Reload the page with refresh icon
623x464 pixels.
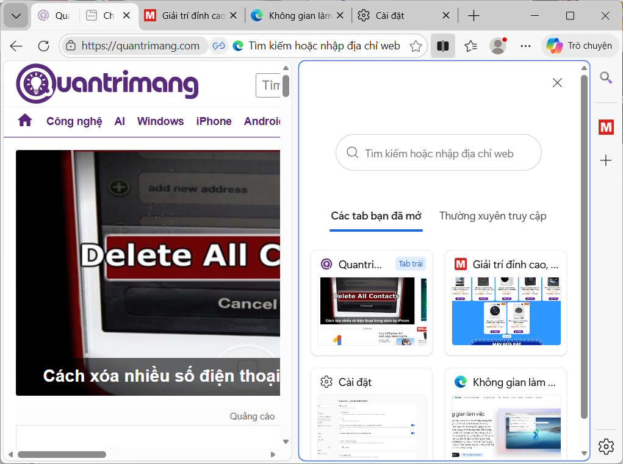click(44, 46)
